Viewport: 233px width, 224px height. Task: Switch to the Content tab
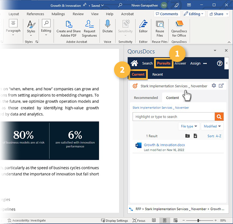tap(172, 98)
